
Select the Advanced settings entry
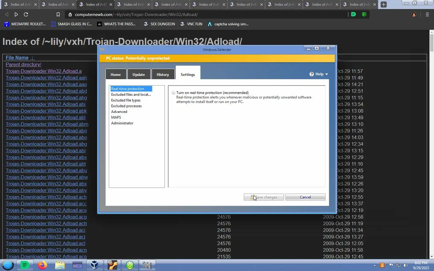pyautogui.click(x=119, y=112)
